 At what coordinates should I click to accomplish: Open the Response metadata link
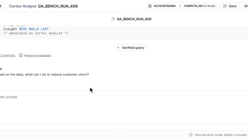point(38,55)
